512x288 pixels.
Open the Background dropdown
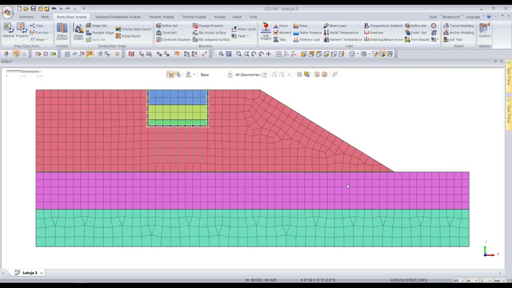pos(453,17)
